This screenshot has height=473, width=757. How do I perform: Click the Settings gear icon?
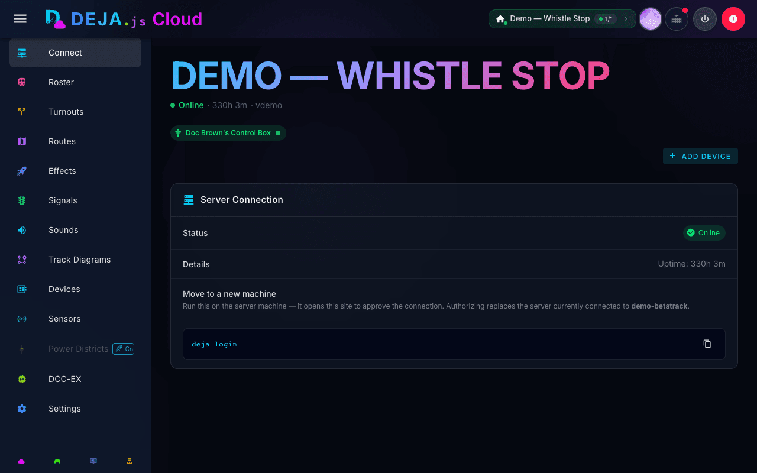tap(22, 409)
